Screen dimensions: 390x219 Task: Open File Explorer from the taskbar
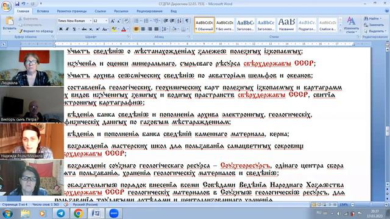pyautogui.click(x=25, y=214)
